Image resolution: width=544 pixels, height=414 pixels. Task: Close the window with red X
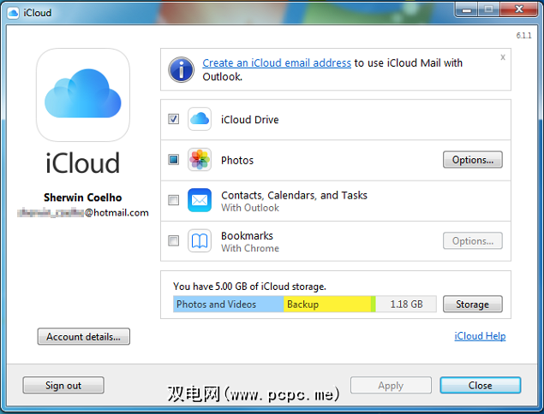[x=518, y=9]
